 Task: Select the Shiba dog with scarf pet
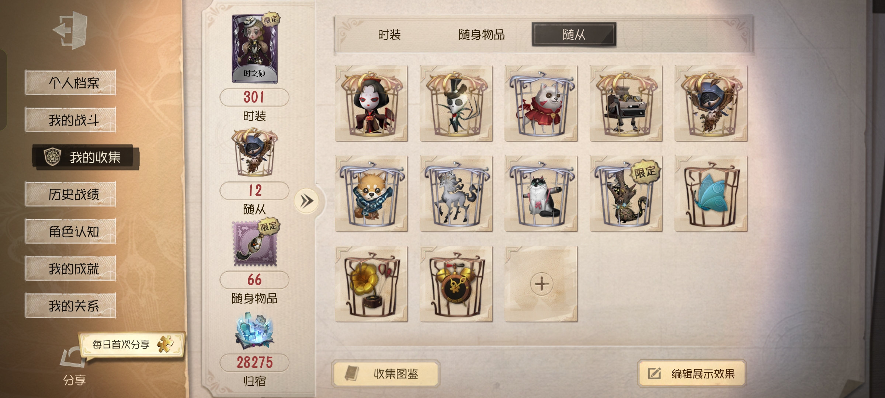(371, 193)
